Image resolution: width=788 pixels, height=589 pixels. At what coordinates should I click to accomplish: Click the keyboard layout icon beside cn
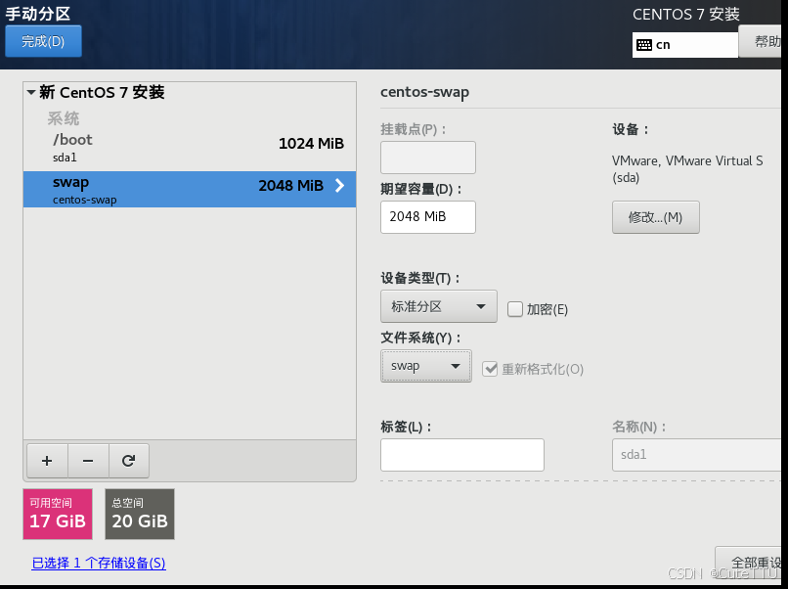(x=643, y=45)
